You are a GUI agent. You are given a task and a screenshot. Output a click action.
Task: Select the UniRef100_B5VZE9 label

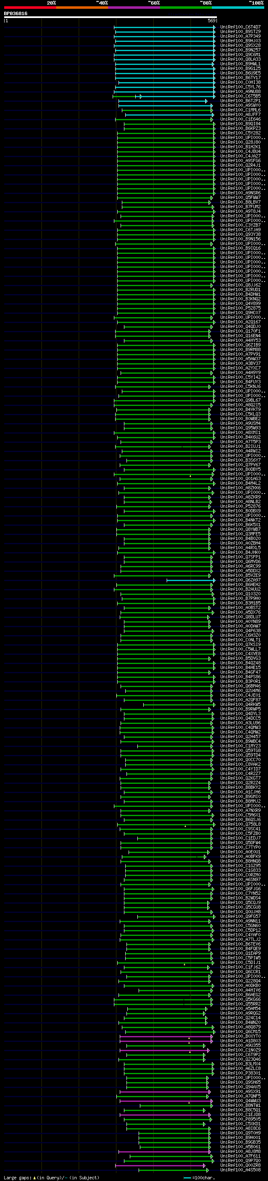[x=240, y=575]
